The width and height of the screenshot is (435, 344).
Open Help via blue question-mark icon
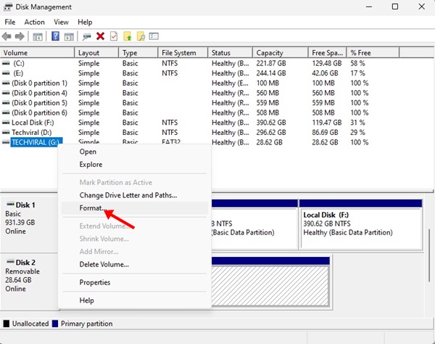[55, 36]
